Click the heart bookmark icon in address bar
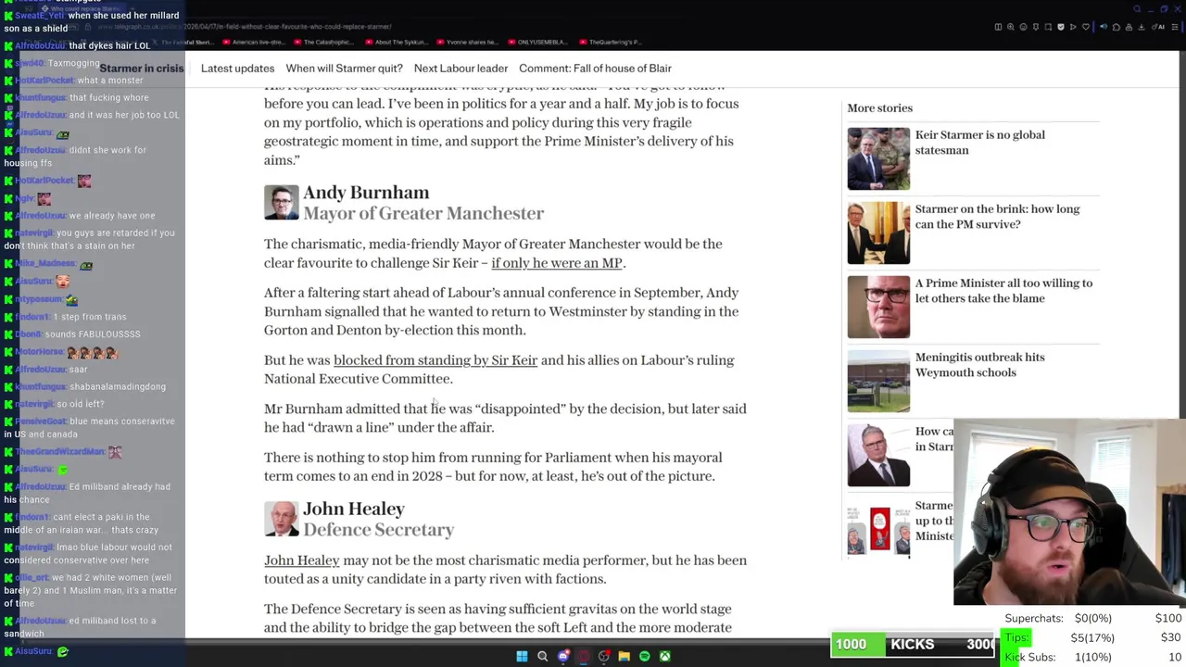 1085,27
